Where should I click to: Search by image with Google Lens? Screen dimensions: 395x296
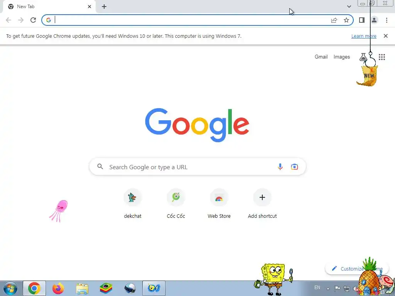point(294,166)
